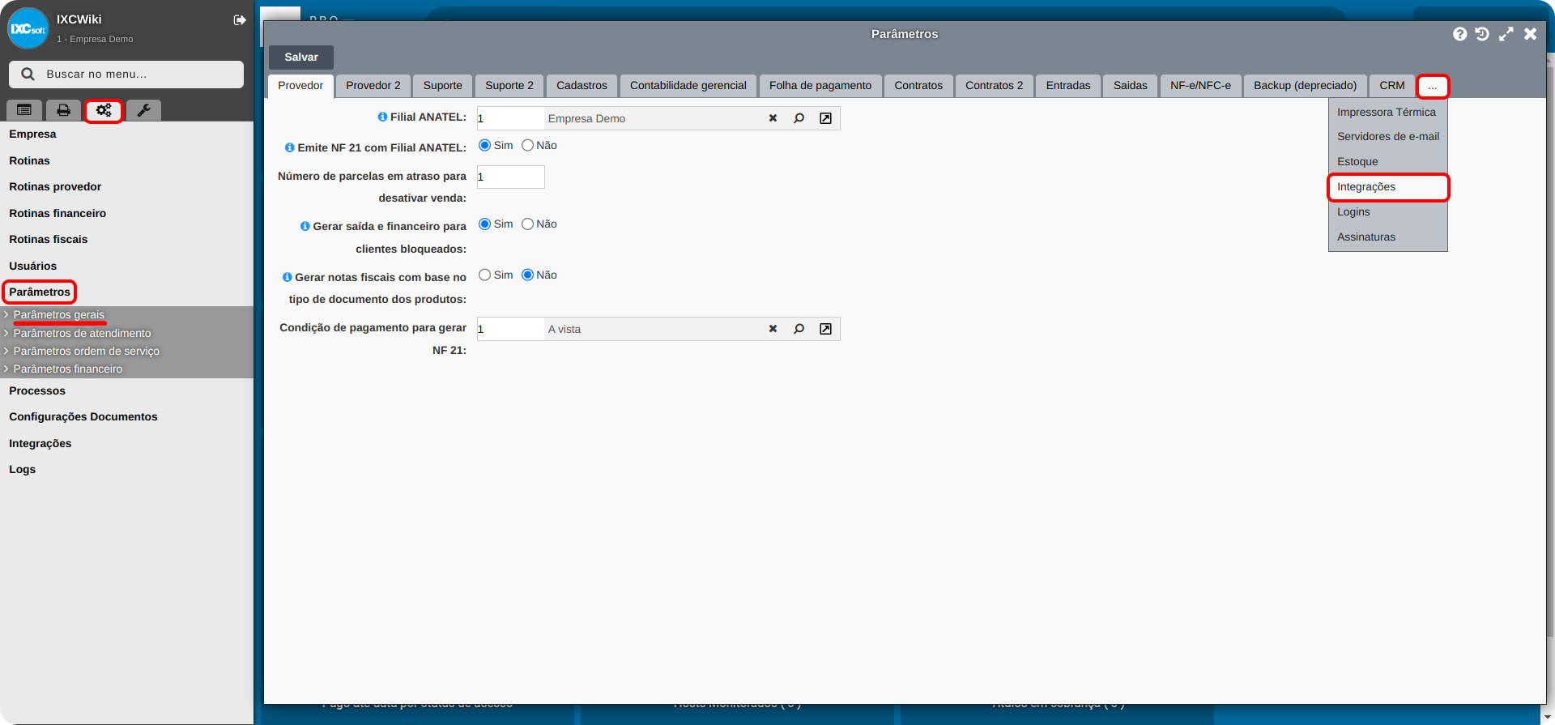
Task: Switch to the Provedor 2 tab
Action: [373, 86]
